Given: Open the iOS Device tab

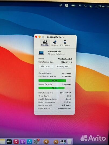Looking at the screenshot, I should coord(65,43).
